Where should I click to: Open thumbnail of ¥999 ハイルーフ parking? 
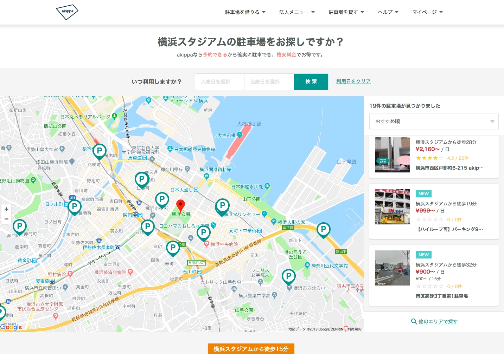(x=393, y=207)
